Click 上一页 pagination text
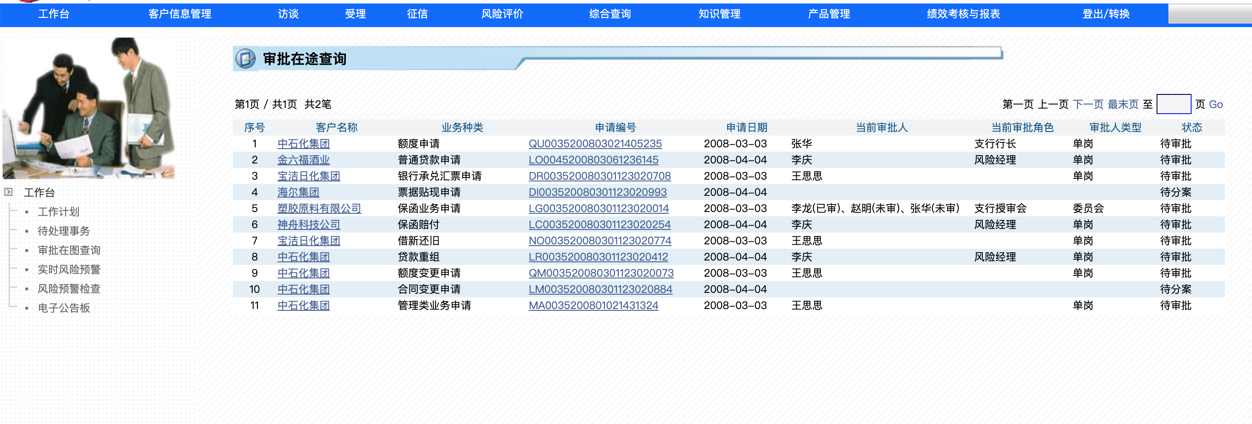 [x=1053, y=104]
